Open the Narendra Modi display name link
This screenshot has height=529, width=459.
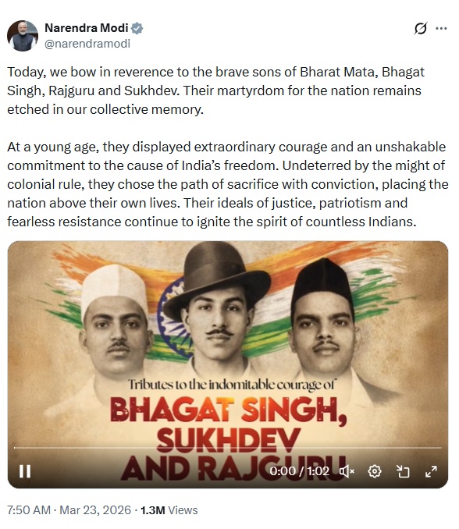87,28
